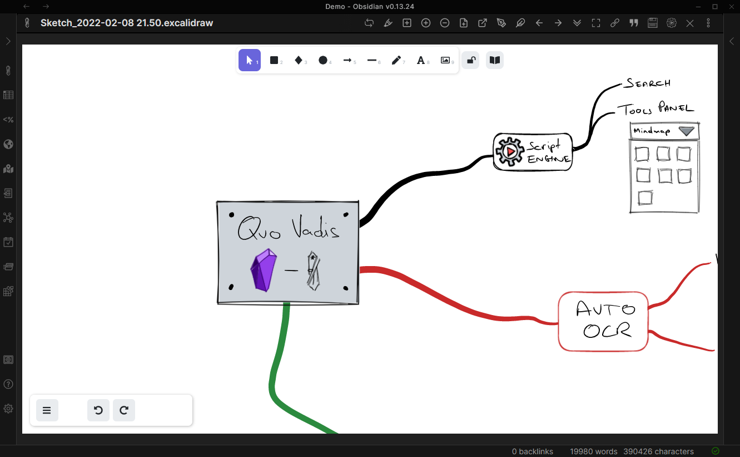Redo the last canvas action

124,410
